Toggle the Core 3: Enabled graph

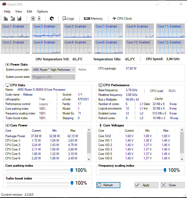point(46,31)
